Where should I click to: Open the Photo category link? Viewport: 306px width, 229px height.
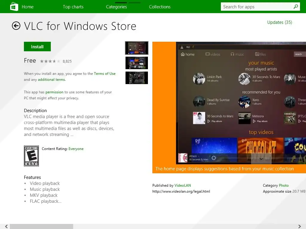point(284,185)
